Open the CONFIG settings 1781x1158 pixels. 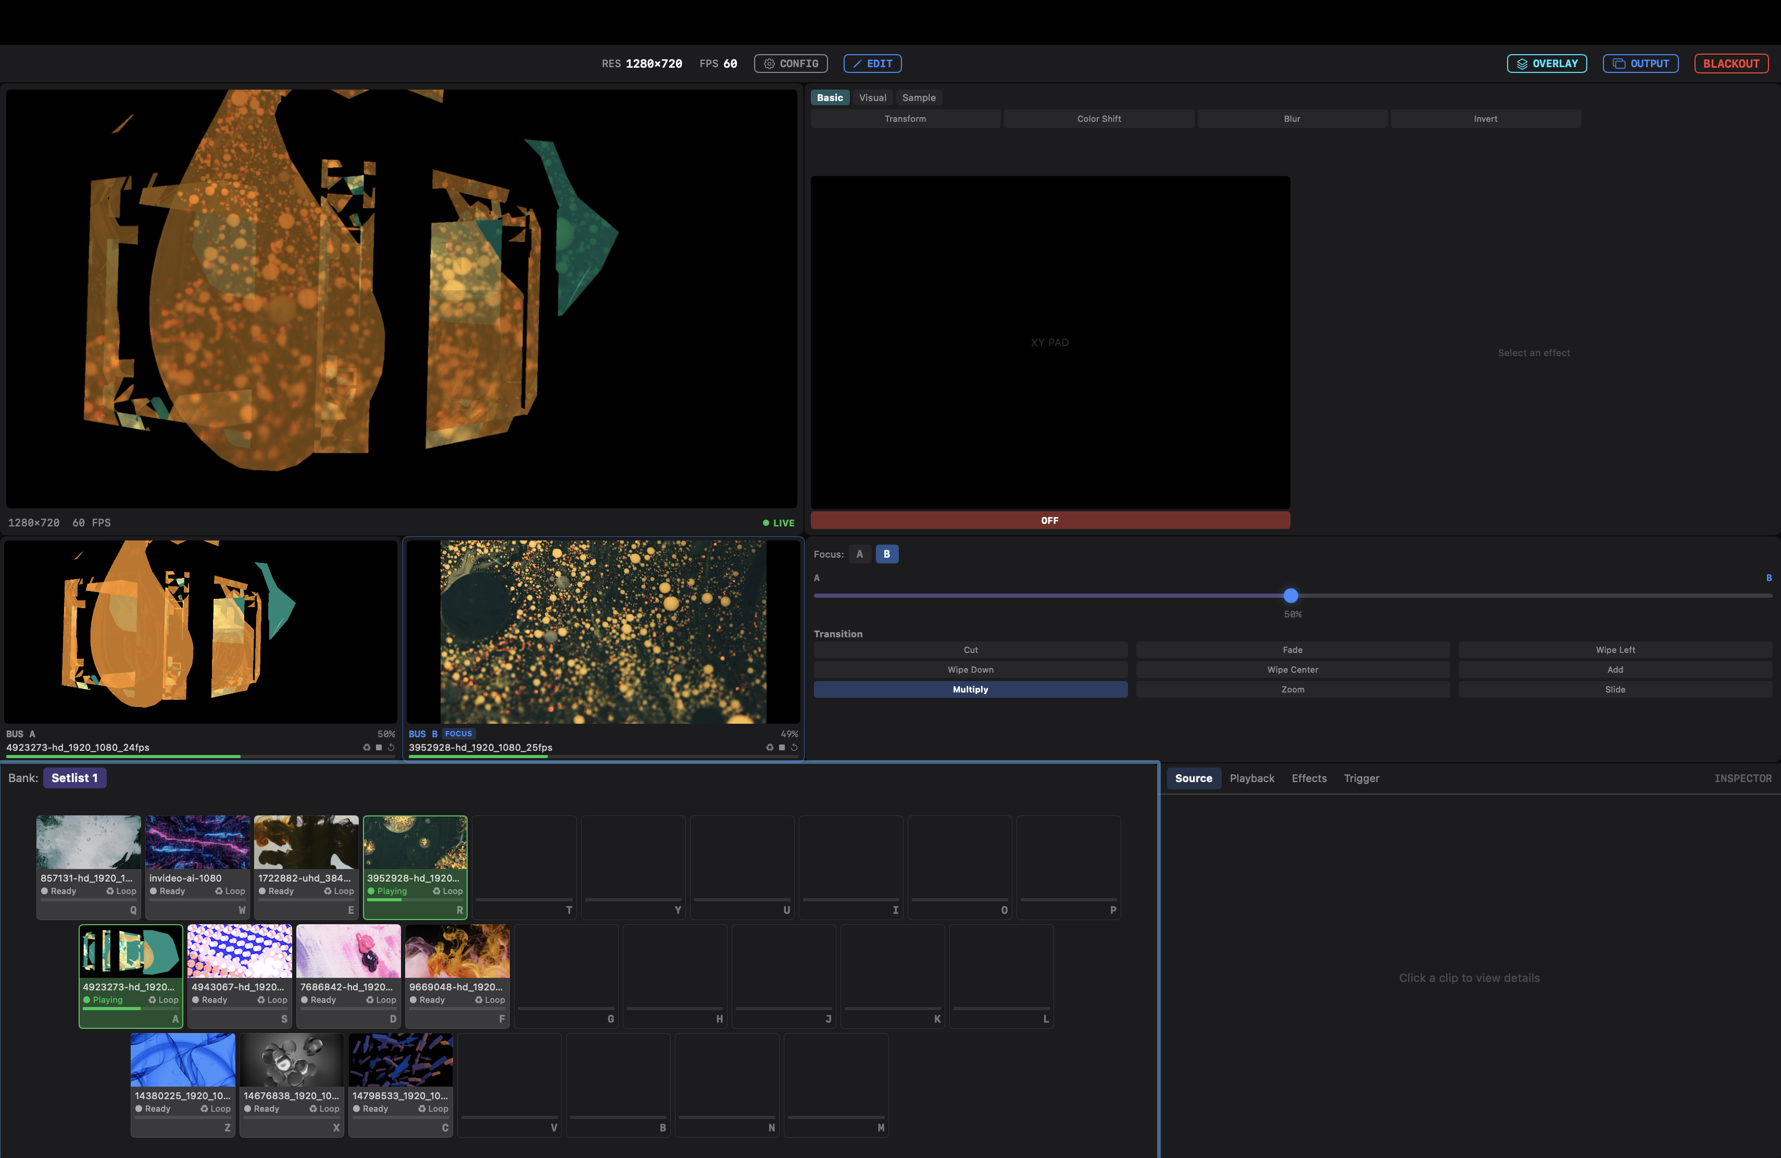[x=790, y=64]
